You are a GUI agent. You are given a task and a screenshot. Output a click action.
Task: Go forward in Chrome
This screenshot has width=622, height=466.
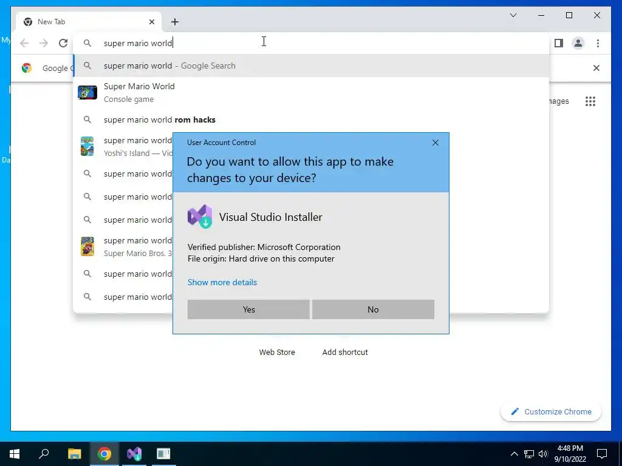(x=44, y=43)
